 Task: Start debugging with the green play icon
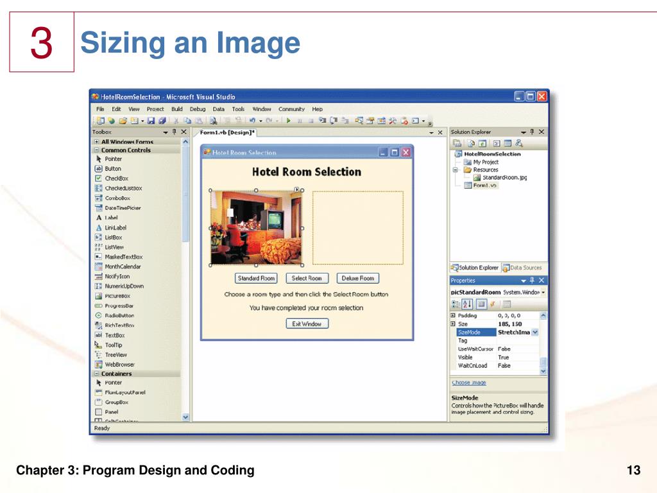point(289,121)
